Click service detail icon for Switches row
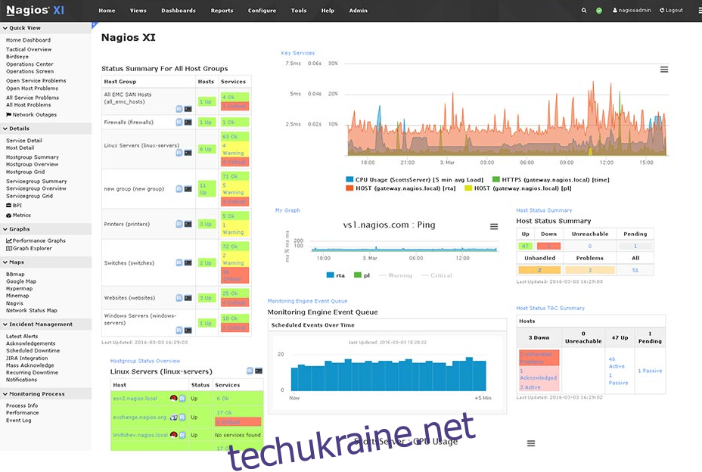This screenshot has width=702, height=472. pos(179,263)
